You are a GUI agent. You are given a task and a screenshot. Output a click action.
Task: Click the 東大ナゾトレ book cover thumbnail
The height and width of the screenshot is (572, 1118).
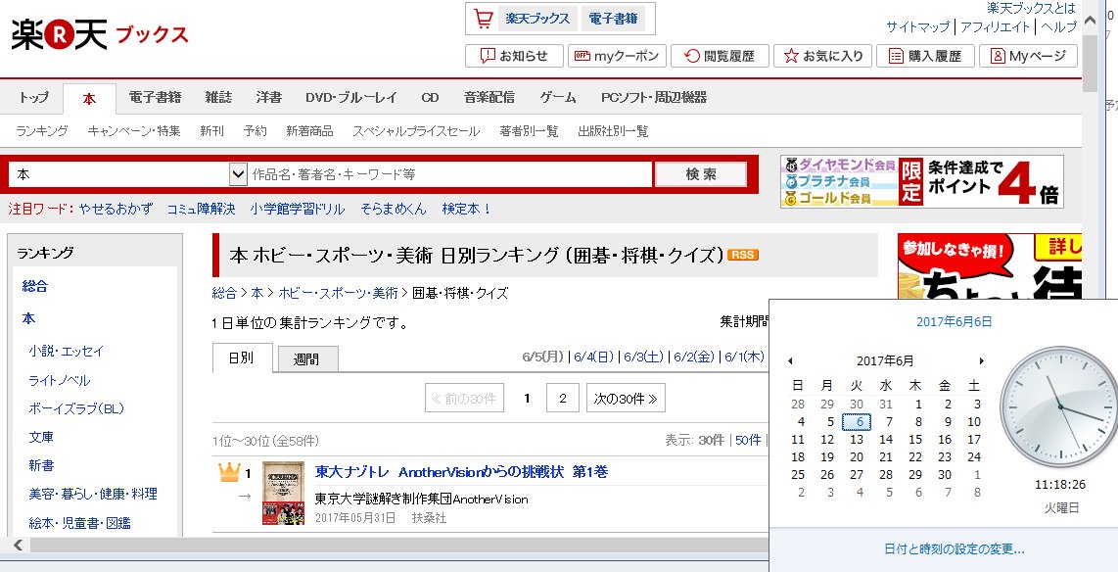(283, 493)
